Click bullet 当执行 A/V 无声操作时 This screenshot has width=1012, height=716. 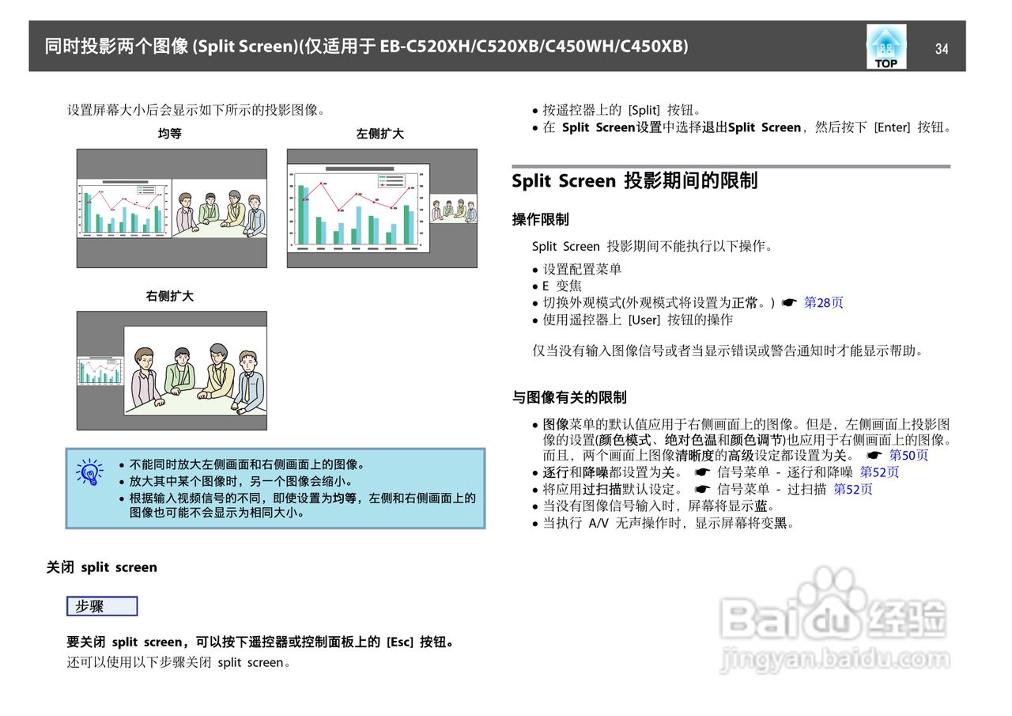coord(668,523)
